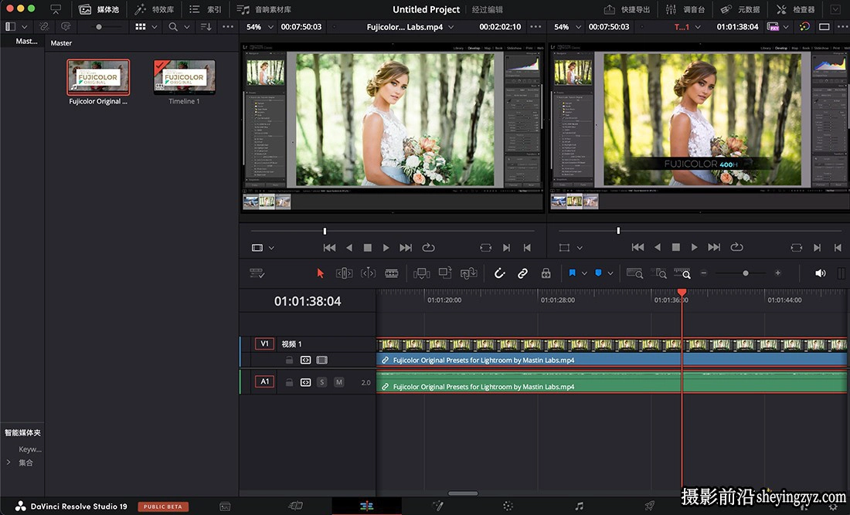Viewport: 850px width, 515px height.
Task: Open thumbnail view mode dropdown arrow
Action: tap(155, 26)
